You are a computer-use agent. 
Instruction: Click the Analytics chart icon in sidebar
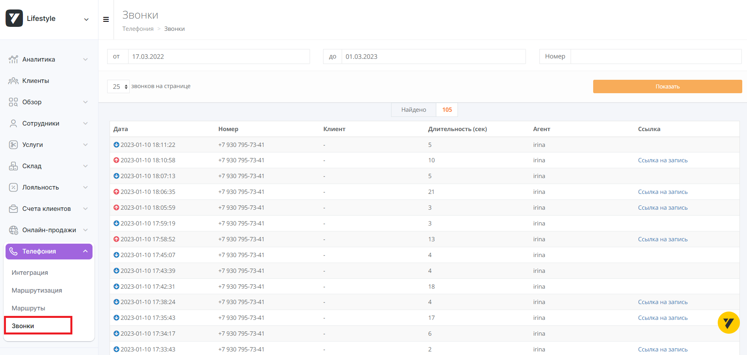pyautogui.click(x=13, y=60)
